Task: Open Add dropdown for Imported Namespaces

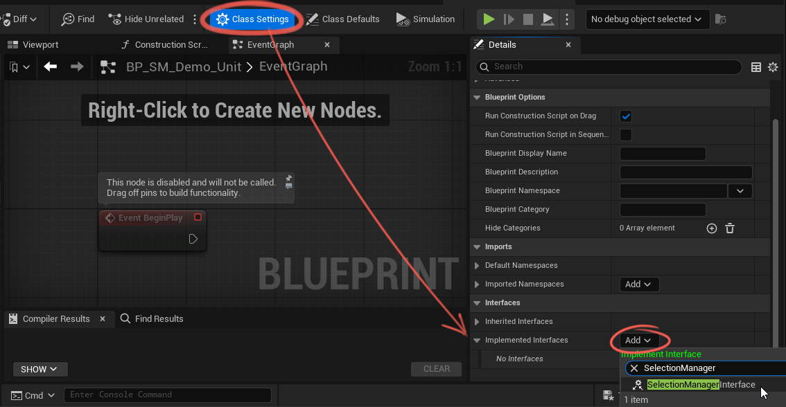Action: point(639,284)
